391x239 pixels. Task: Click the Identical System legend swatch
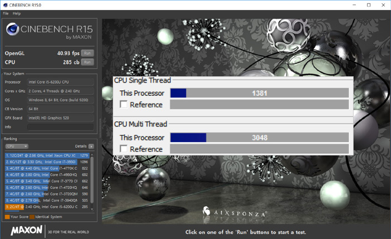[x=32, y=217]
